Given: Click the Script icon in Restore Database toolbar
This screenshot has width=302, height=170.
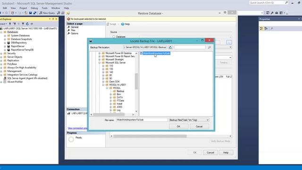Looking at the screenshot, I should (x=108, y=24).
